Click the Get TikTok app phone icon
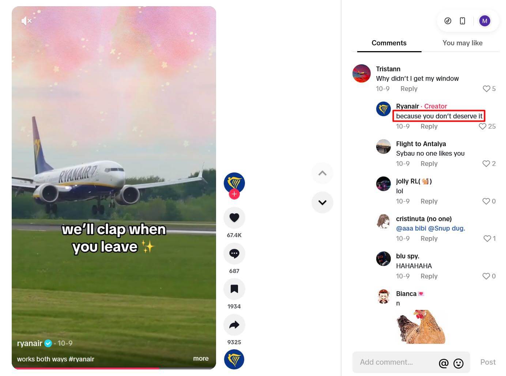This screenshot has width=506, height=376. [x=462, y=21]
